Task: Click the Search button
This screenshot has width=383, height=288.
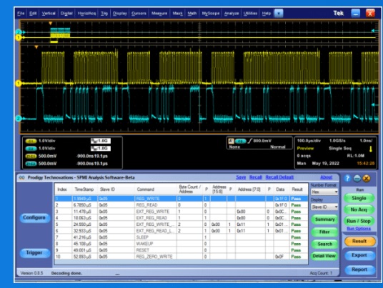Action: (324, 244)
